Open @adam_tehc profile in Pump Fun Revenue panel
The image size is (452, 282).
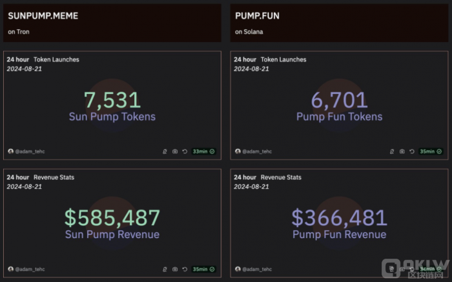[256, 268]
